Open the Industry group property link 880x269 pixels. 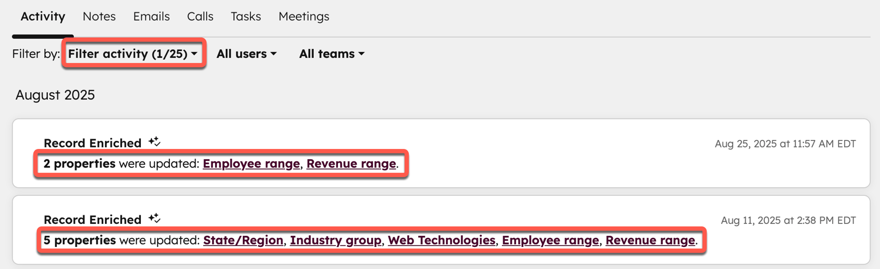click(335, 240)
